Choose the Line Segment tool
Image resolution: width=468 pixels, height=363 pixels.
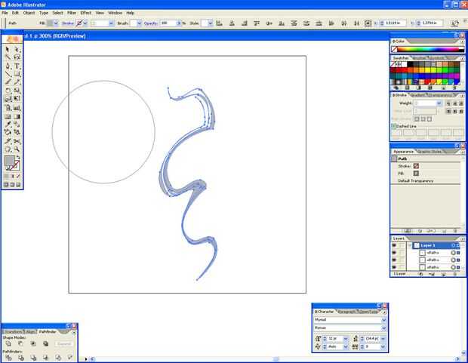tap(8, 74)
